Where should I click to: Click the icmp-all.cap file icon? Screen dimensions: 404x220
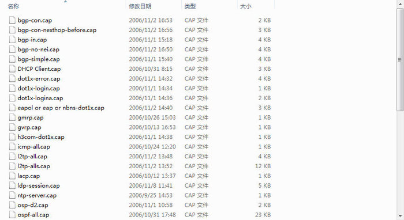tap(12, 147)
